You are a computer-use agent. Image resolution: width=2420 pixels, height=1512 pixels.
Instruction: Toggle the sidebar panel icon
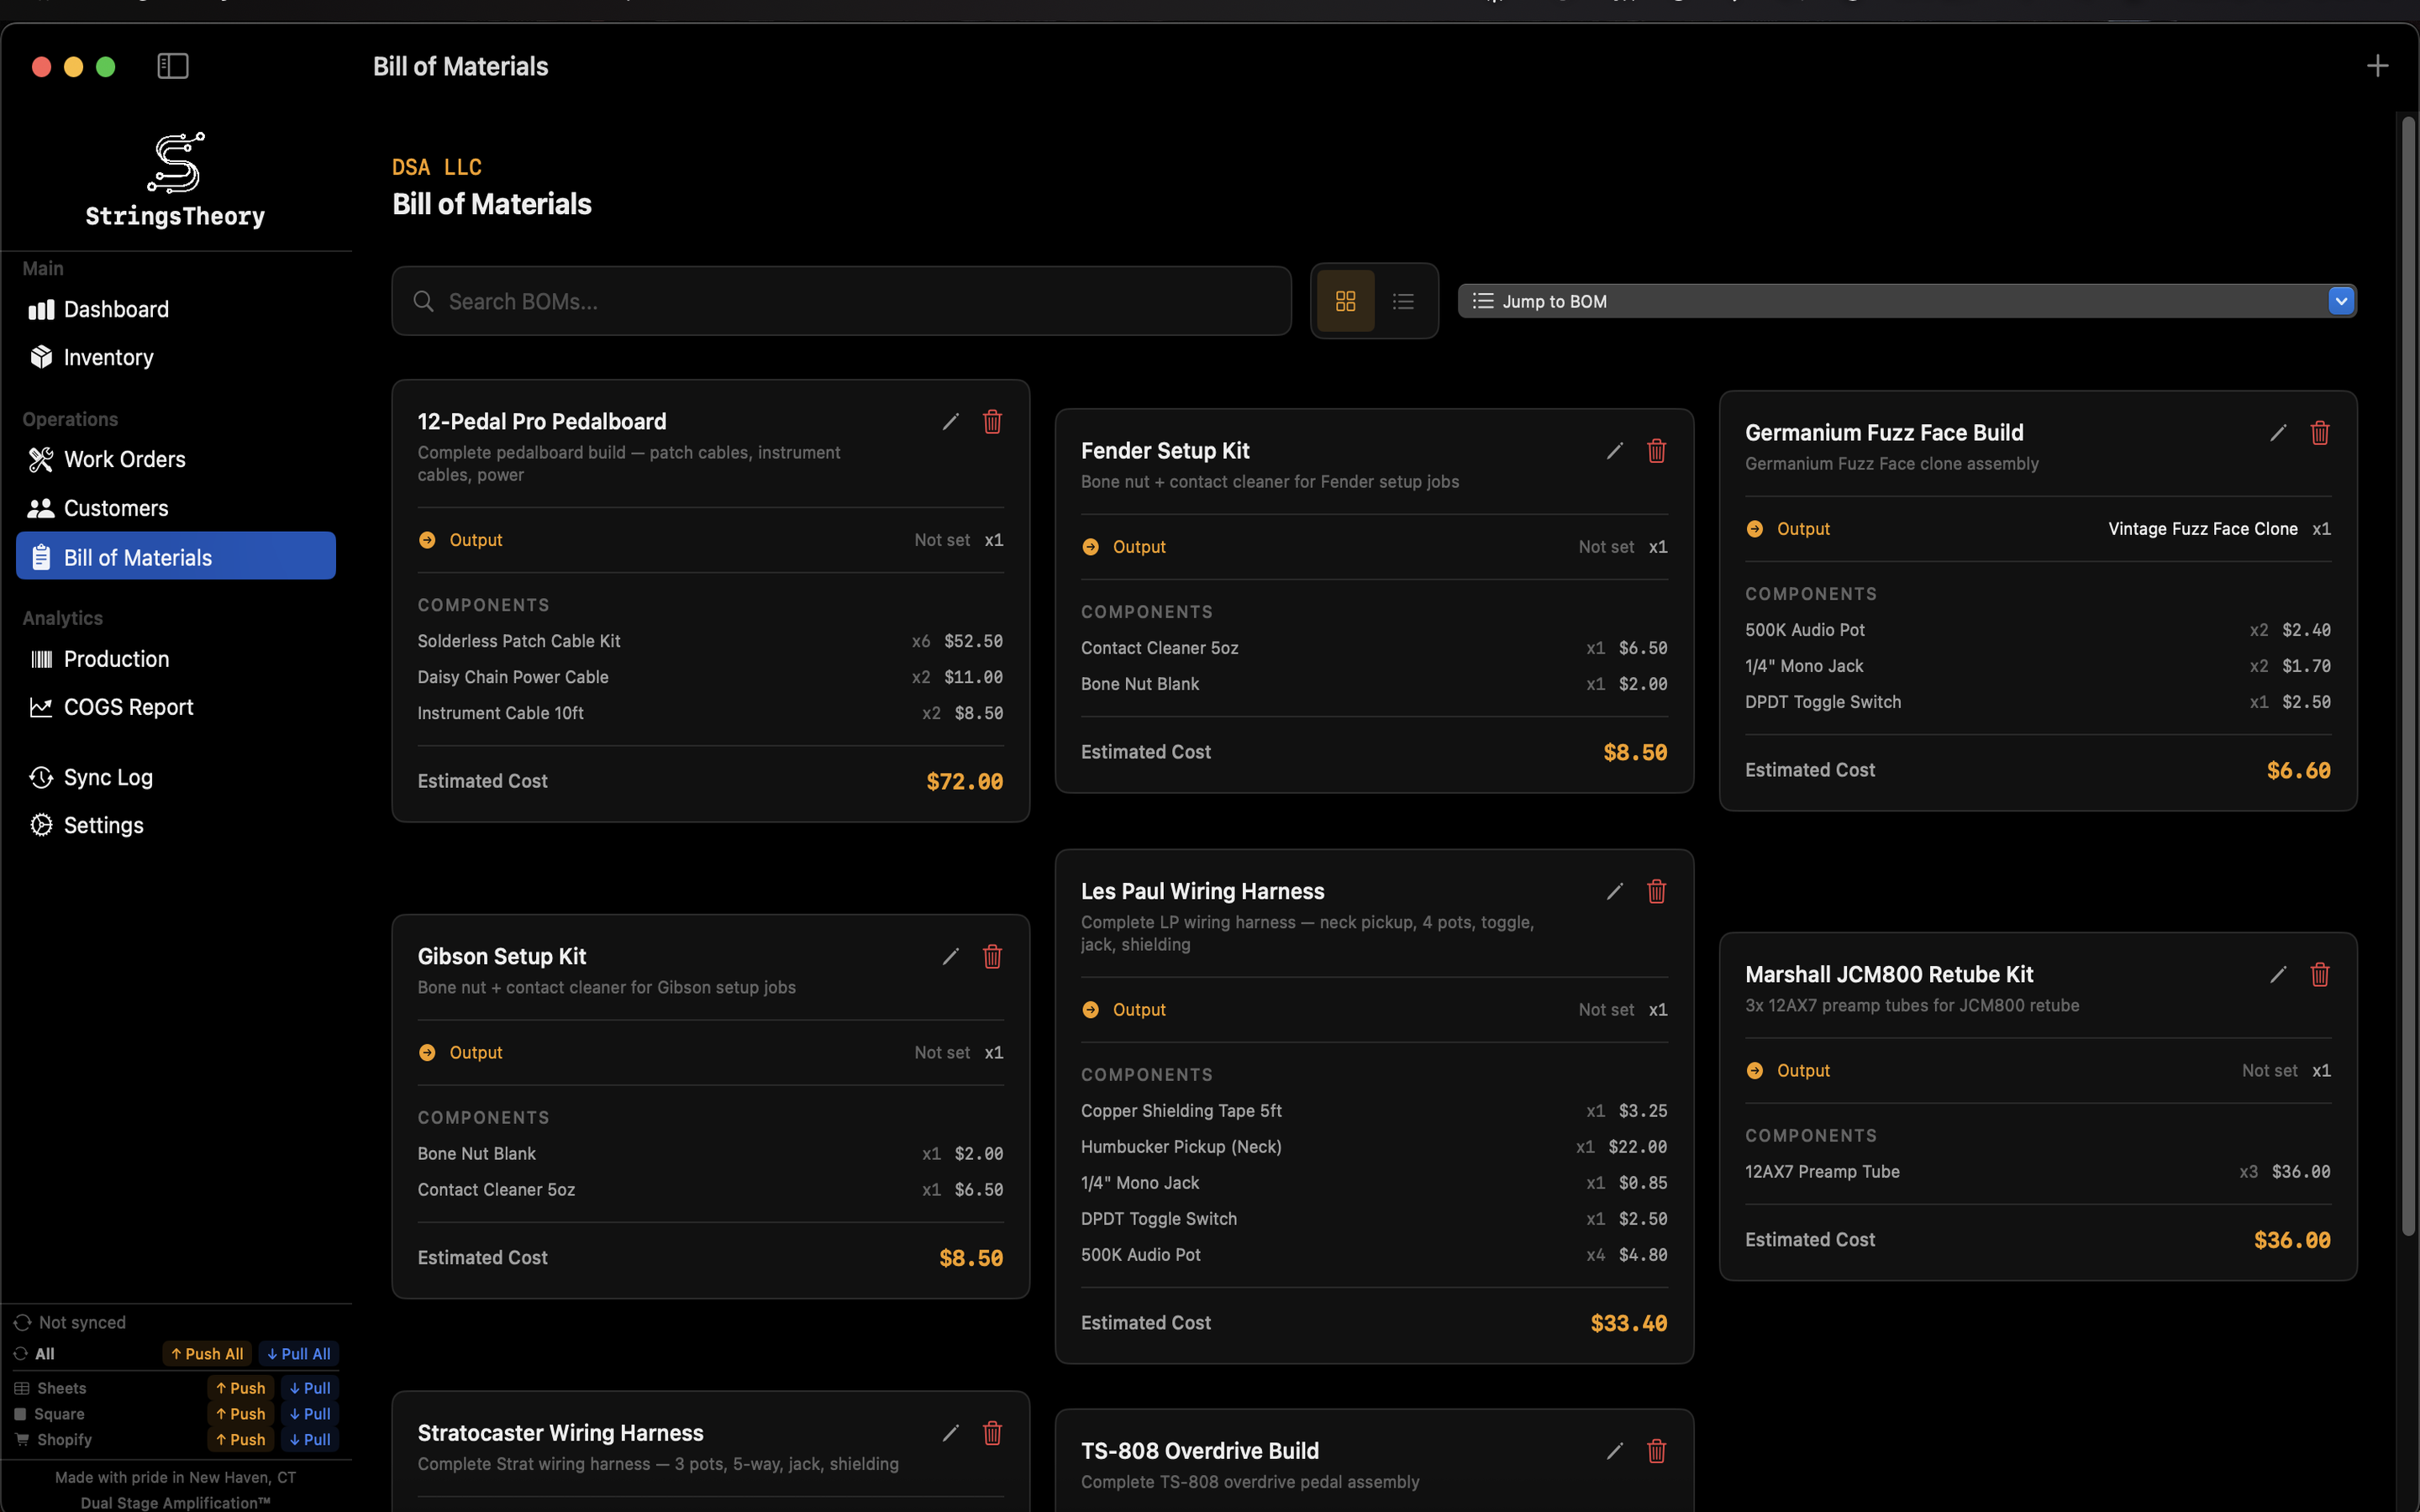[173, 66]
